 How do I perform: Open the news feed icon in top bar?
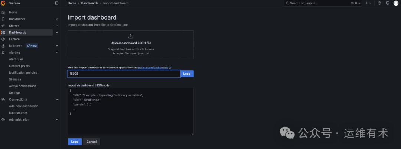(388, 3)
